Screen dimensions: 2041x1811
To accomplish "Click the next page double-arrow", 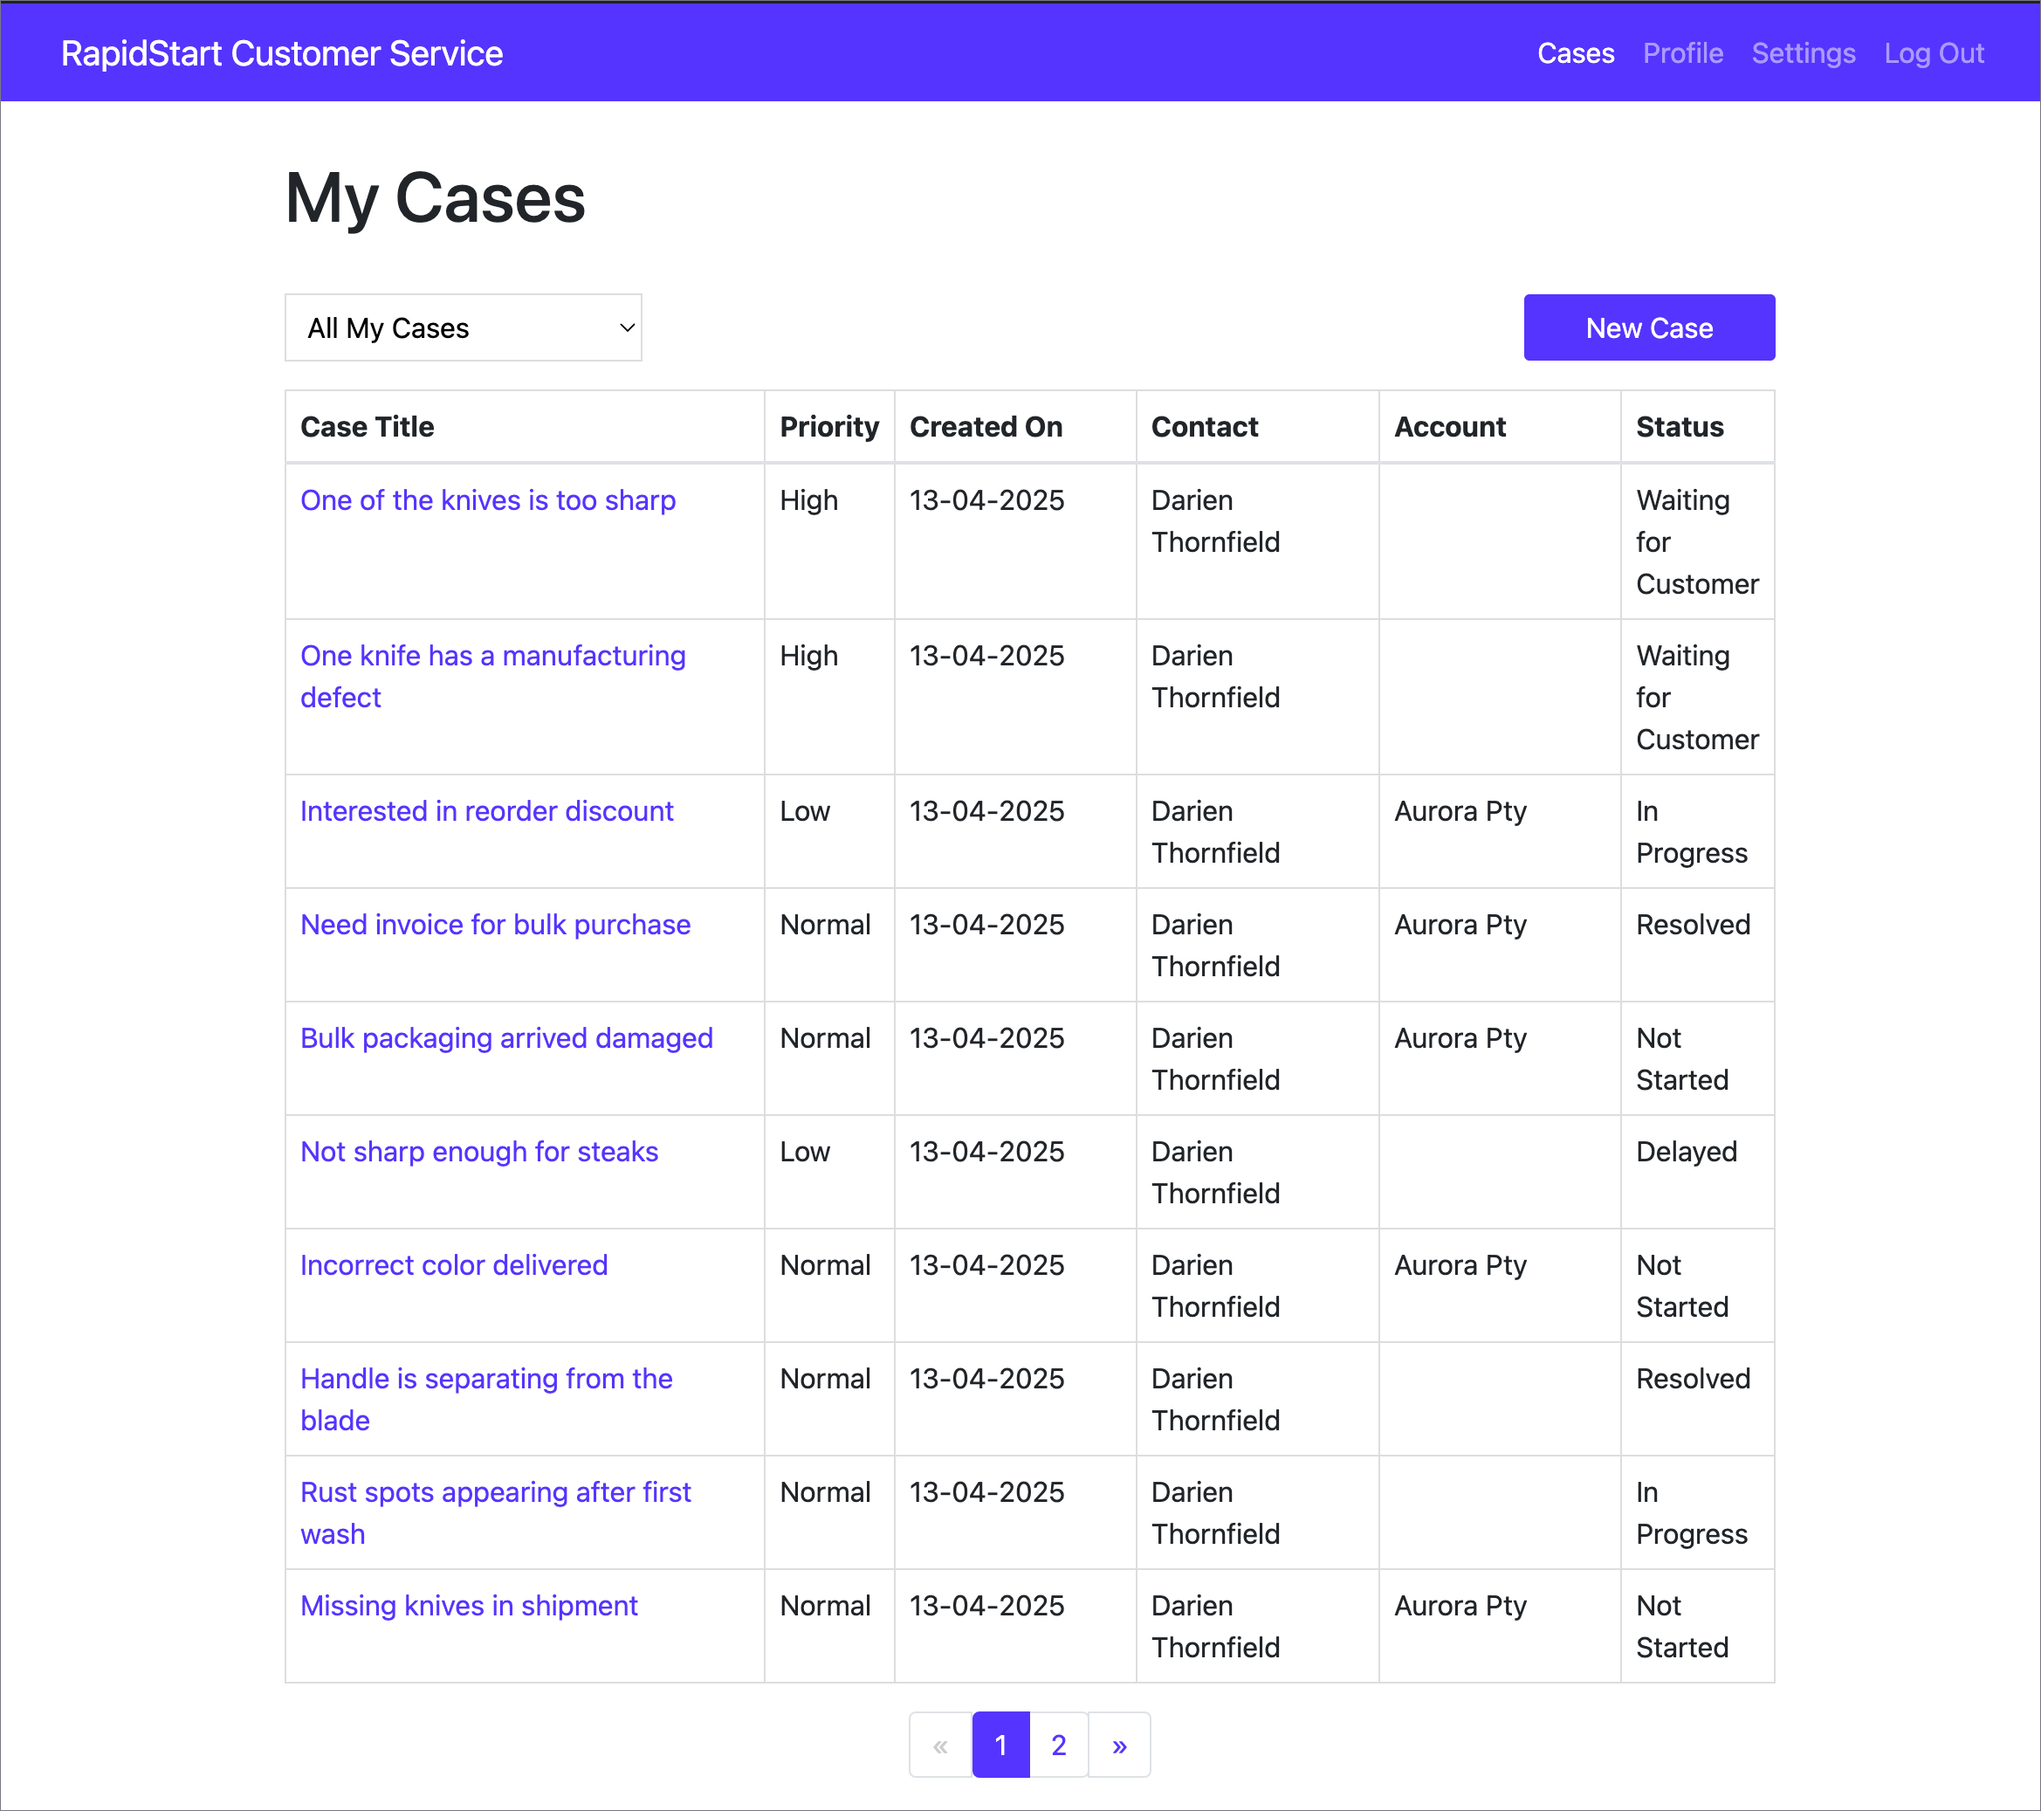I will [1119, 1745].
